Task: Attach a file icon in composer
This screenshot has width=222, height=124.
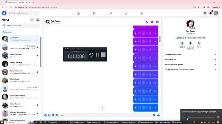Action: pyautogui.click(x=49, y=115)
